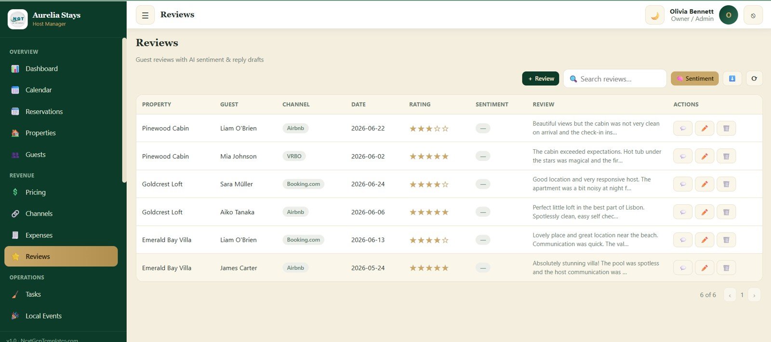Delete the 2026-06-13 Emerald Bay Villa review
The width and height of the screenshot is (771, 342).
(x=726, y=240)
